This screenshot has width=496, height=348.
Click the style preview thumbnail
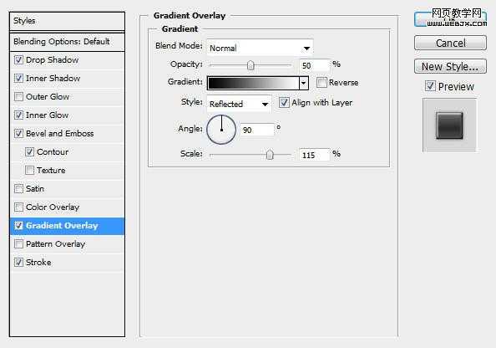[x=449, y=125]
